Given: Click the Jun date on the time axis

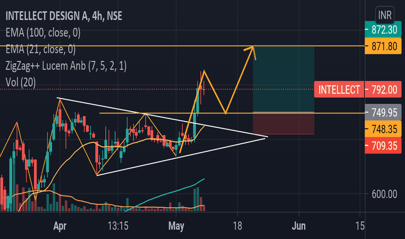Looking at the screenshot, I should 299,226.
